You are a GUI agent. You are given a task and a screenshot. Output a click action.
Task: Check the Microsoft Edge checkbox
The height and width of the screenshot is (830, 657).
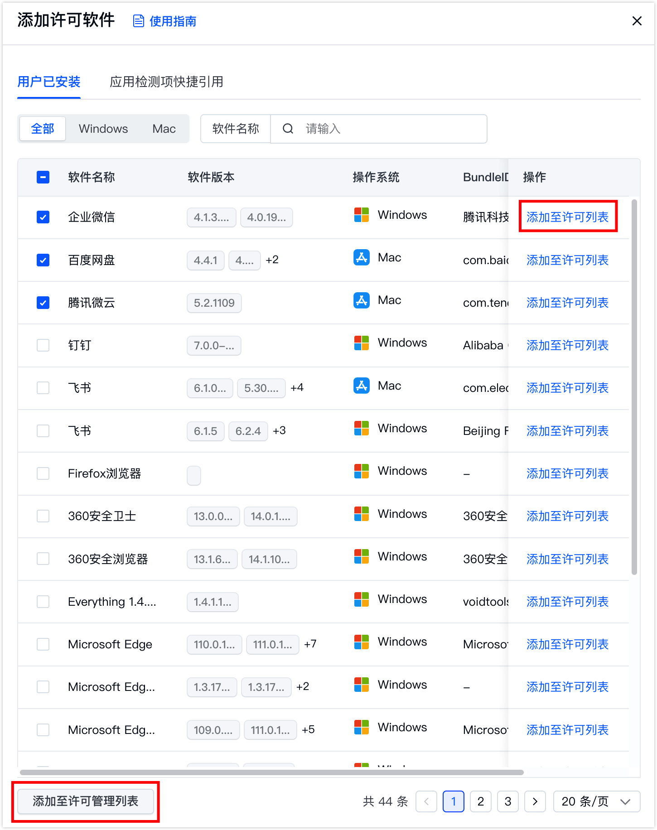pos(43,644)
